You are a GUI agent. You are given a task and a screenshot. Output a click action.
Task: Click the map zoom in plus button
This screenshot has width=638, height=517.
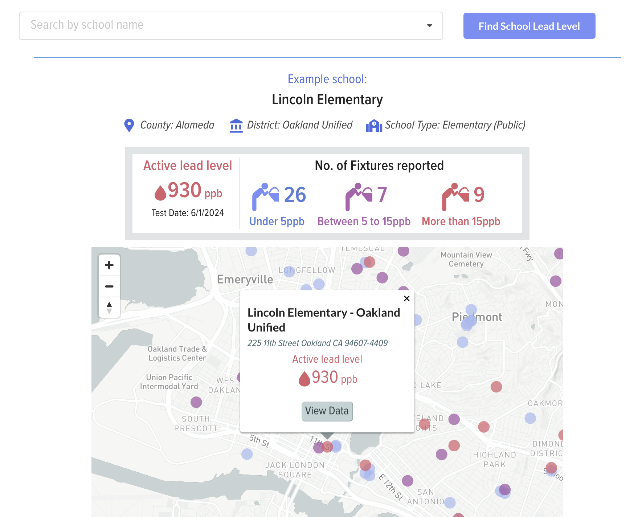pos(109,265)
